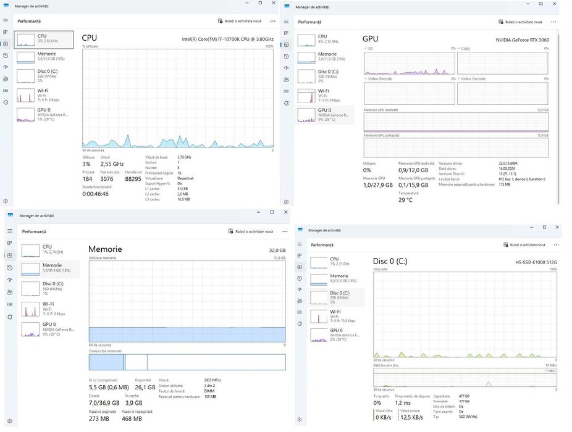Open Services icon in the CPU window sidebar

tap(6, 102)
